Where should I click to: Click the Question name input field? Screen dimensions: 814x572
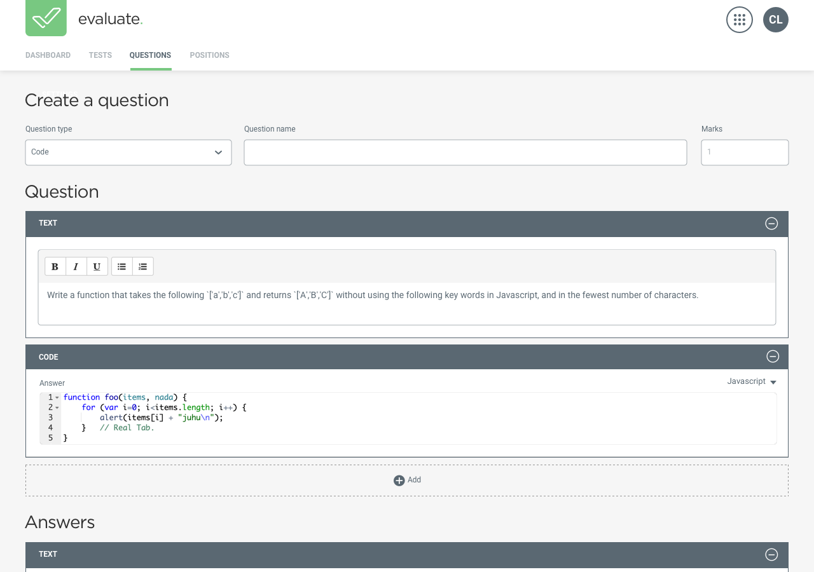[x=465, y=153]
